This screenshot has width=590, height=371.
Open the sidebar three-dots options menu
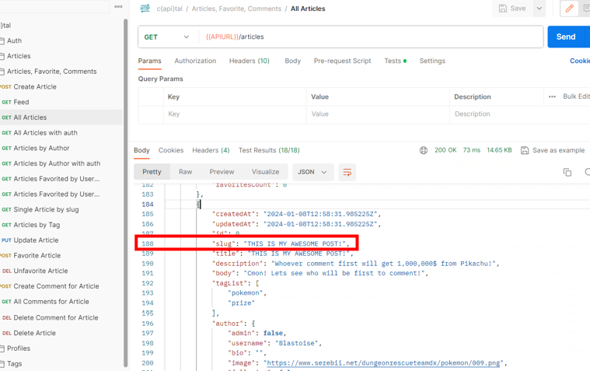[118, 6]
